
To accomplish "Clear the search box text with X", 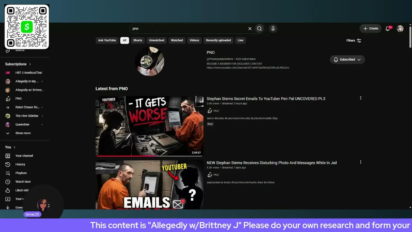I will pyautogui.click(x=250, y=28).
